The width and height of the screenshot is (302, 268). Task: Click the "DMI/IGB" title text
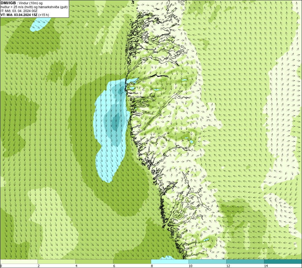pos(8,3)
